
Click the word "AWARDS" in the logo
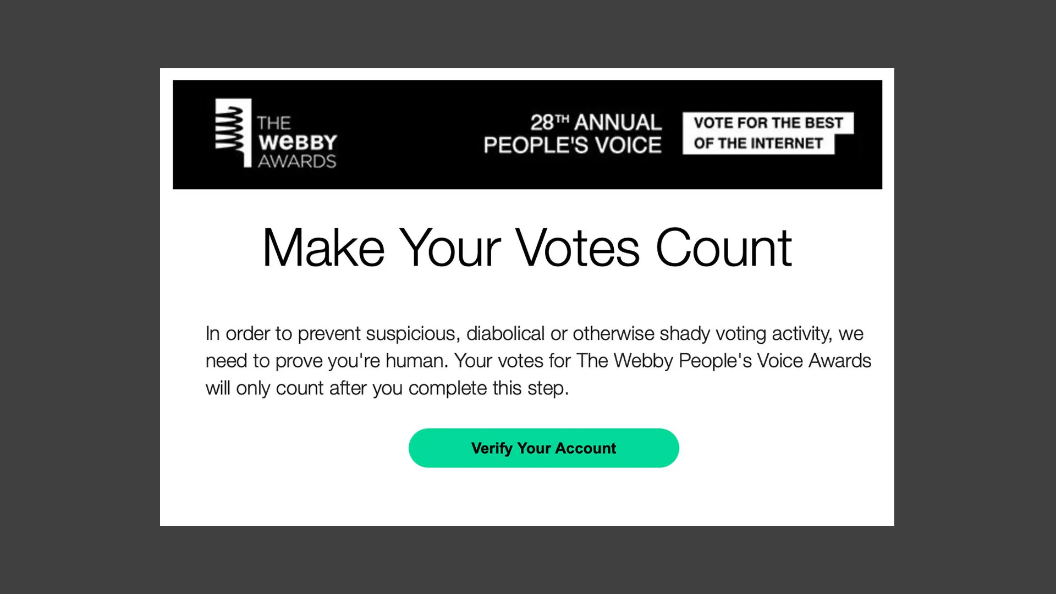tap(297, 161)
